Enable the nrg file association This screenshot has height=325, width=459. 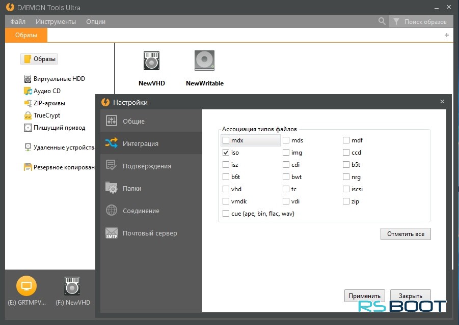[x=346, y=177]
